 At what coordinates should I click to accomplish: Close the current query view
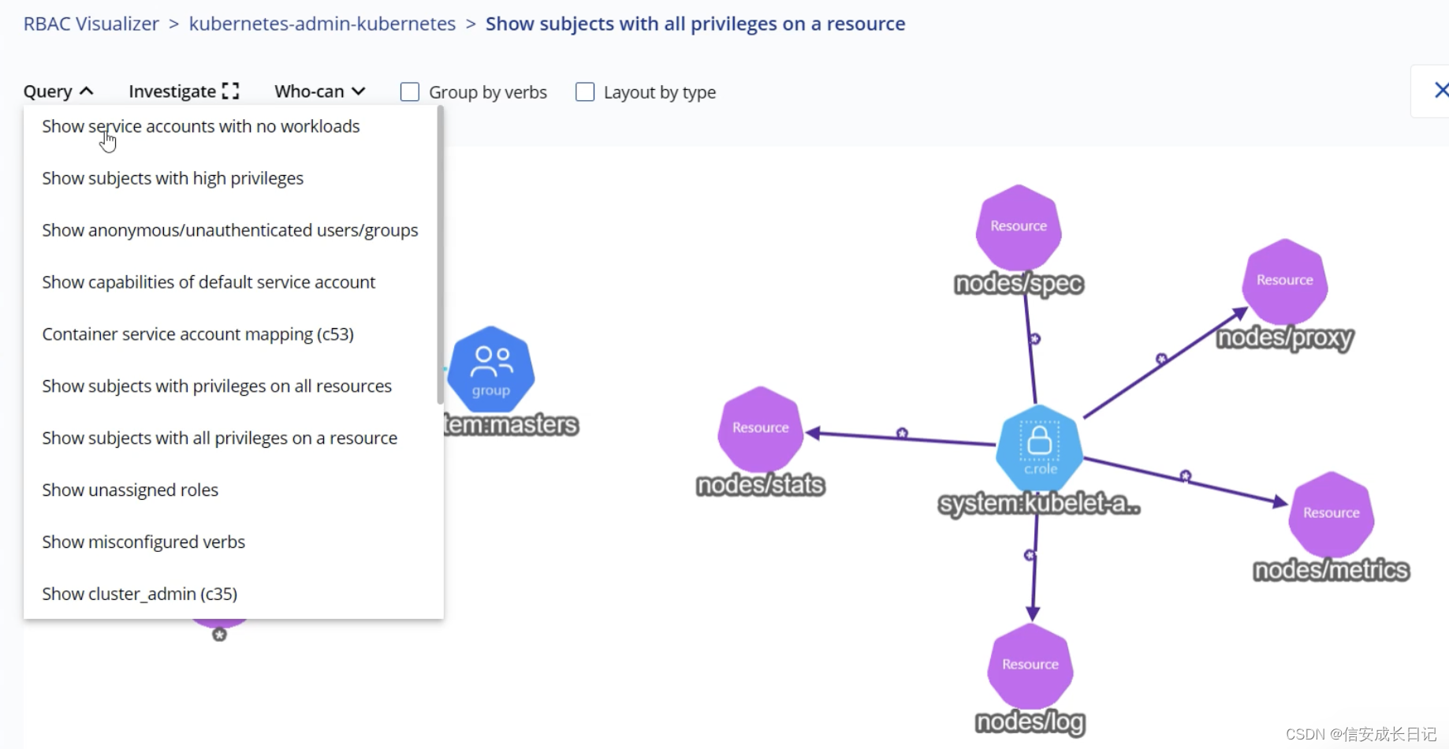coord(1441,90)
